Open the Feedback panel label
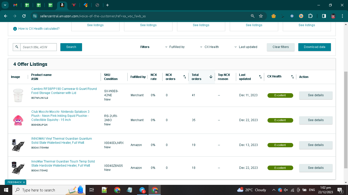The height and width of the screenshot is (195, 348). click(x=15, y=182)
